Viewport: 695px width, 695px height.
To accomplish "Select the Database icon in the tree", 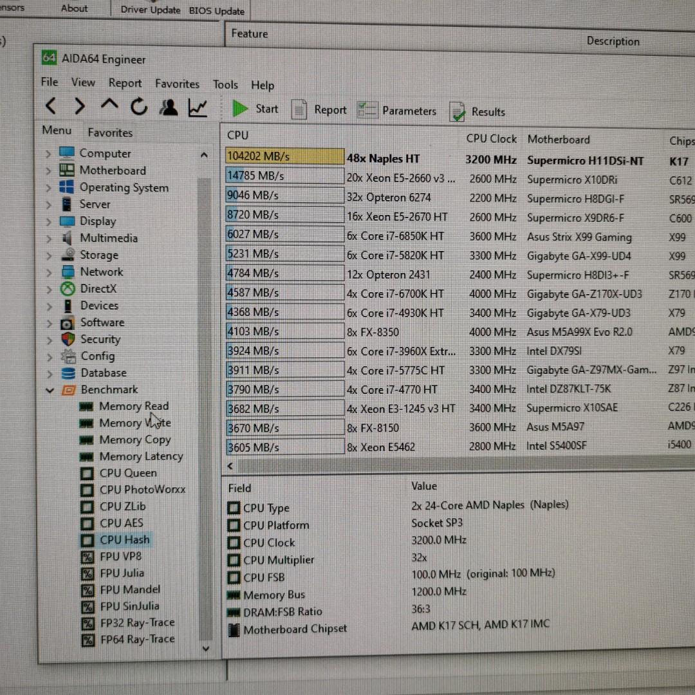I will point(68,373).
